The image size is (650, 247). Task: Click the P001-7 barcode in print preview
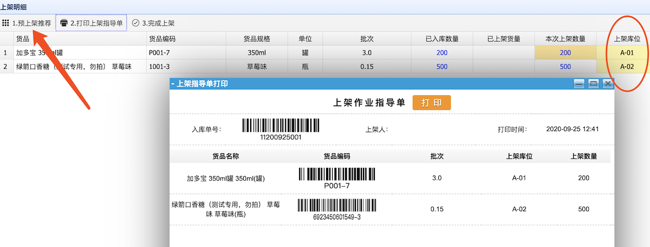click(x=337, y=178)
